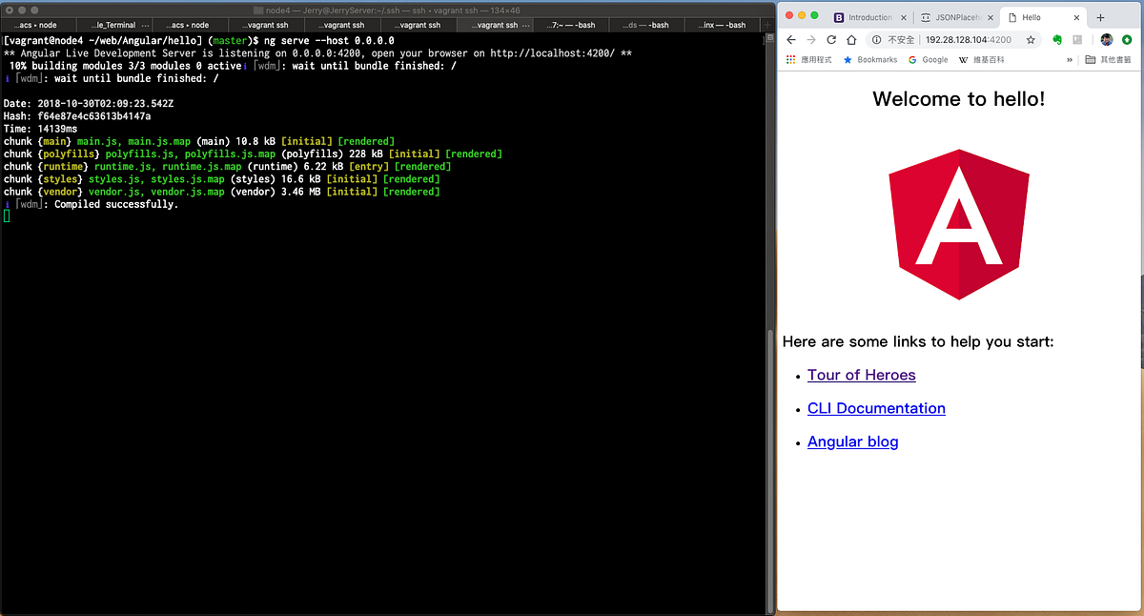Open the 不安全 site info dropdown
1144x616 pixels.
(891, 39)
